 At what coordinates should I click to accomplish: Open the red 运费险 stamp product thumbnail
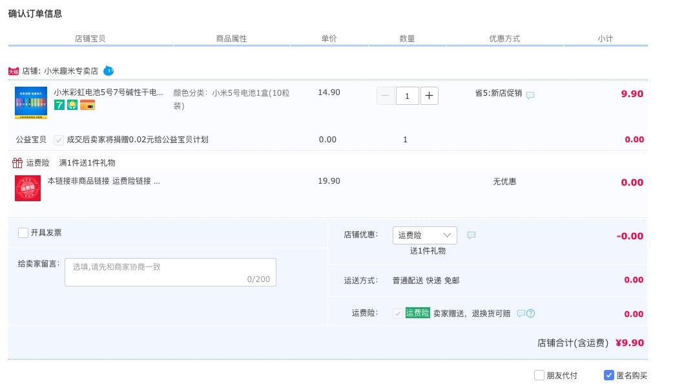28,188
